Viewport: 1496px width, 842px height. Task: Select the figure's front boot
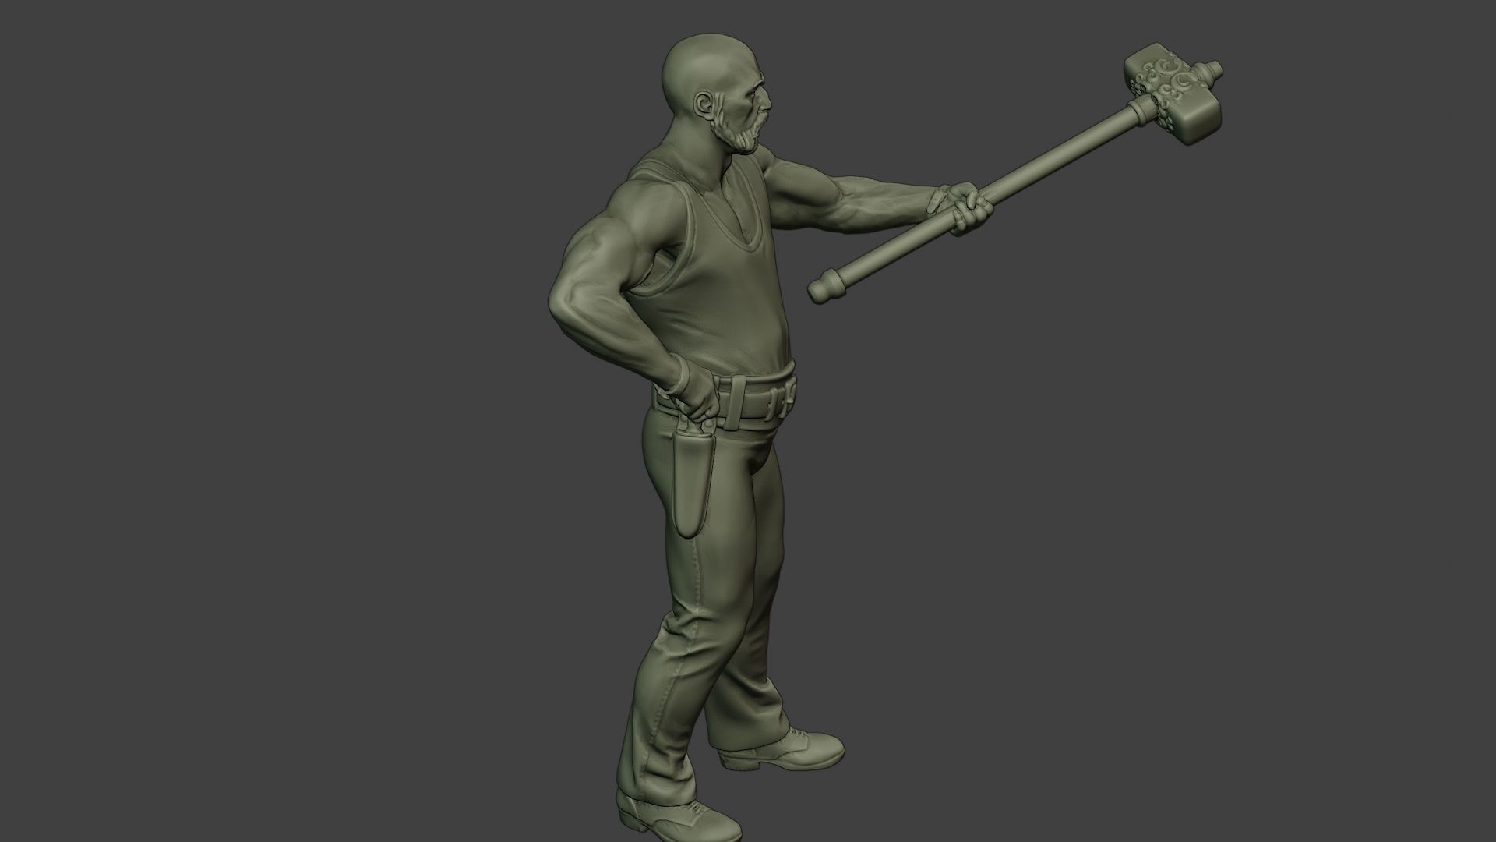(782, 752)
